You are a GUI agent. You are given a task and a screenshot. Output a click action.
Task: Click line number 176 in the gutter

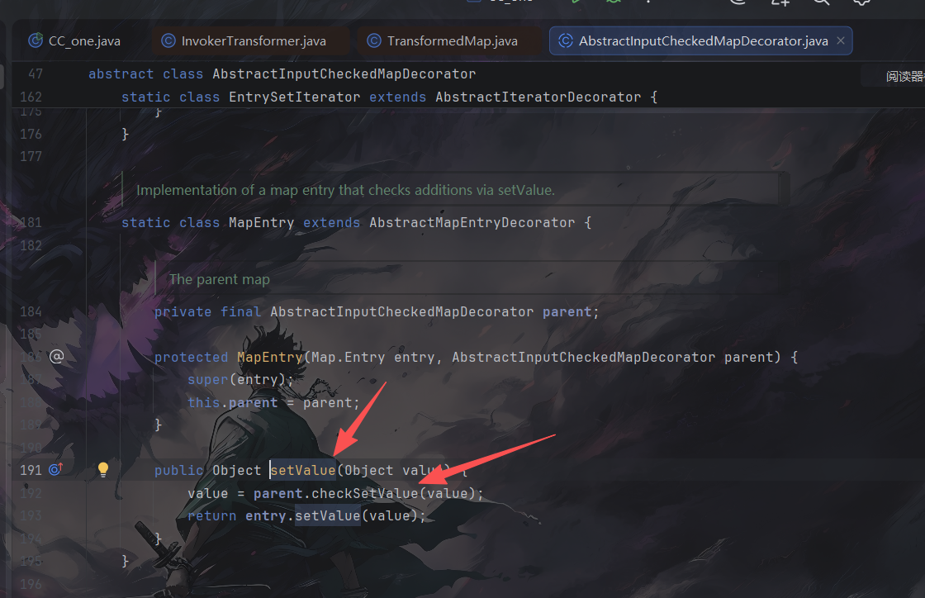(x=31, y=134)
